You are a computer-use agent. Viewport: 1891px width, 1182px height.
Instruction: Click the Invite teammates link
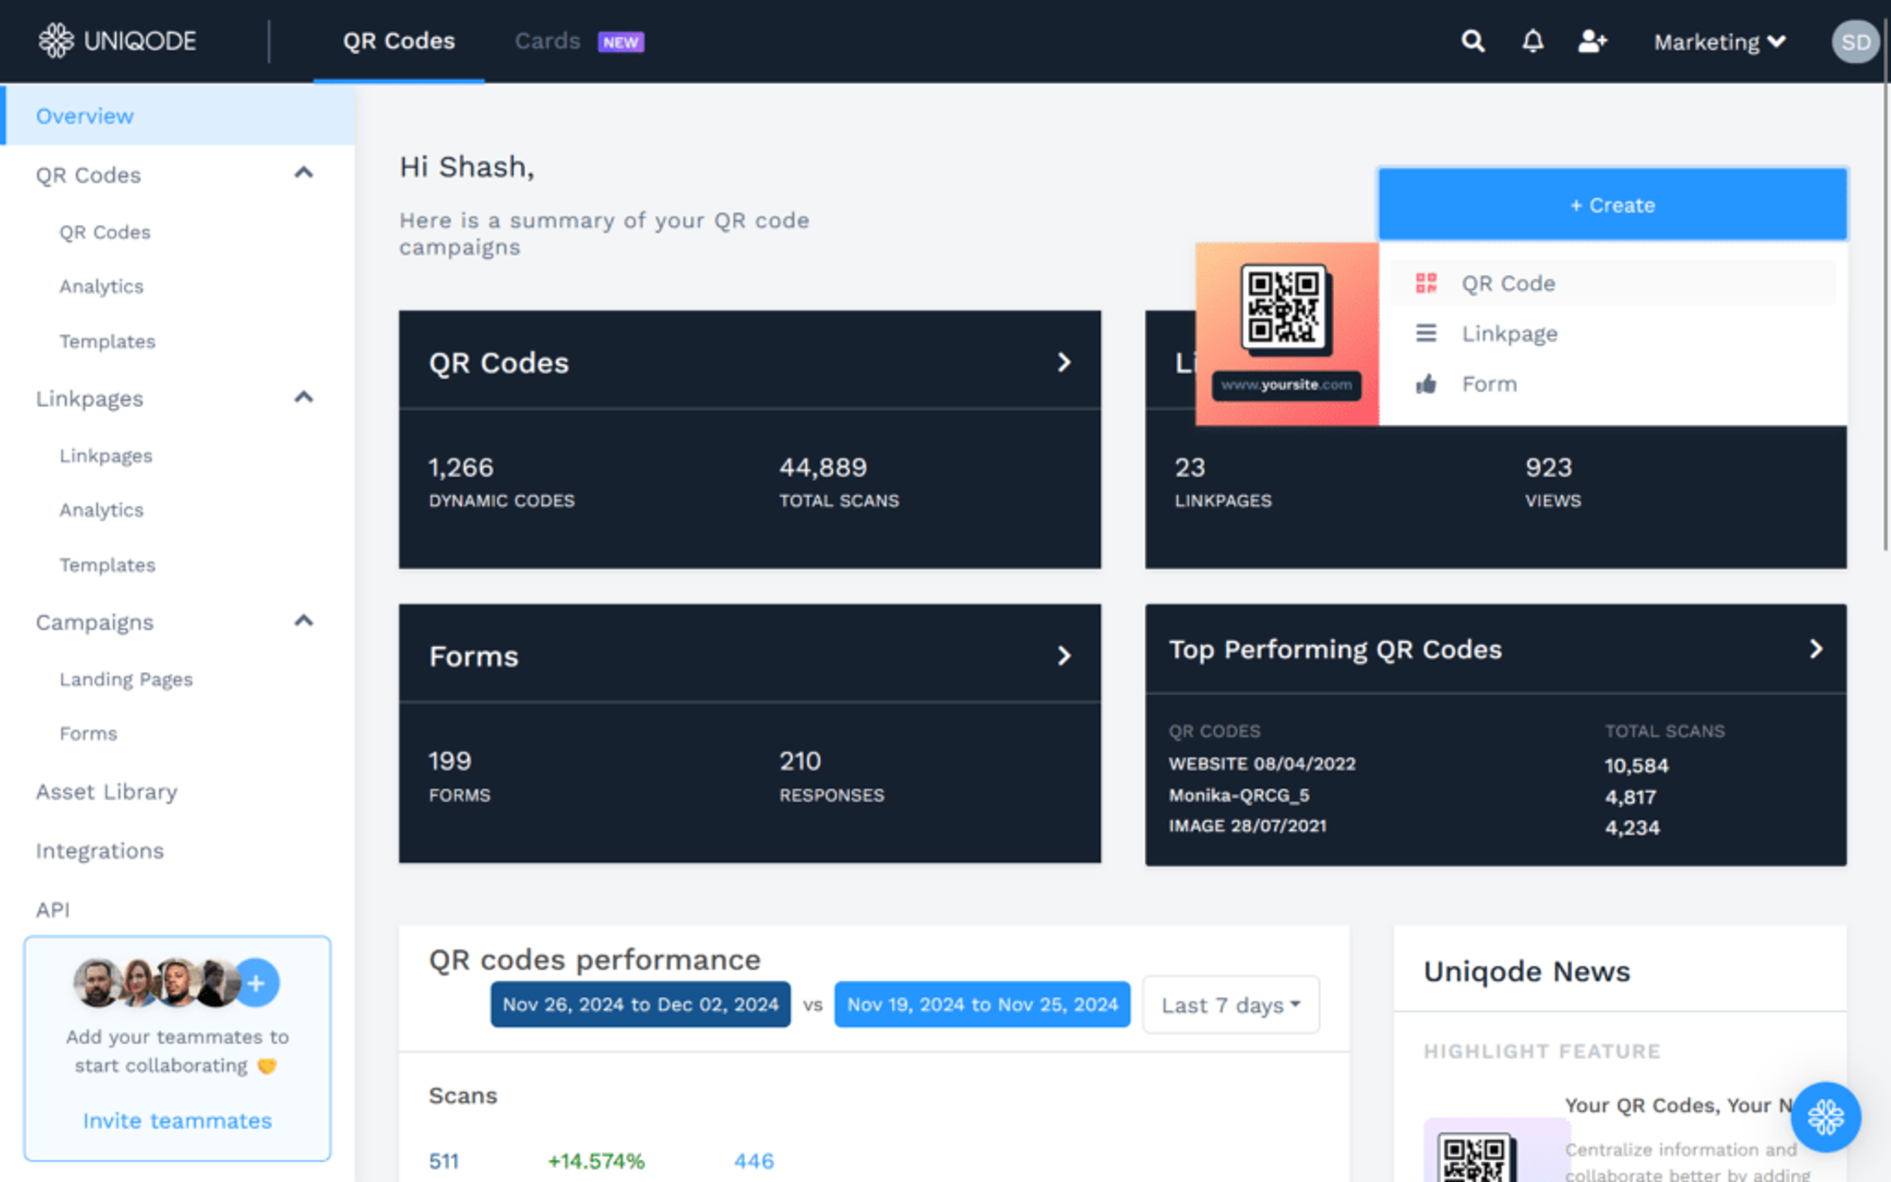pyautogui.click(x=177, y=1120)
